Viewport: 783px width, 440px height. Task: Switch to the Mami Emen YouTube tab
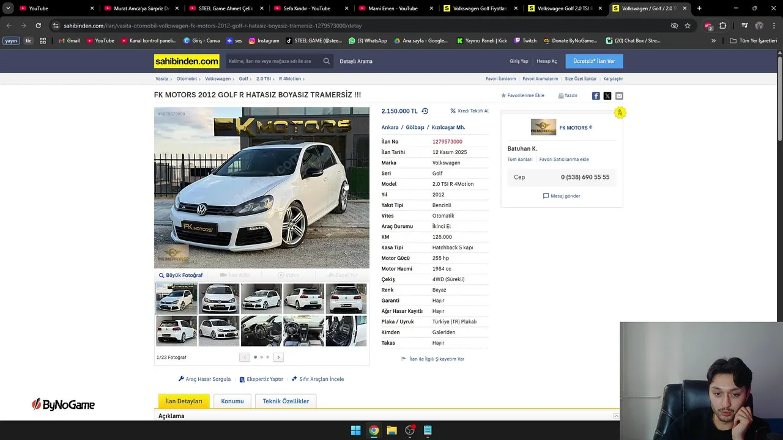tap(396, 9)
